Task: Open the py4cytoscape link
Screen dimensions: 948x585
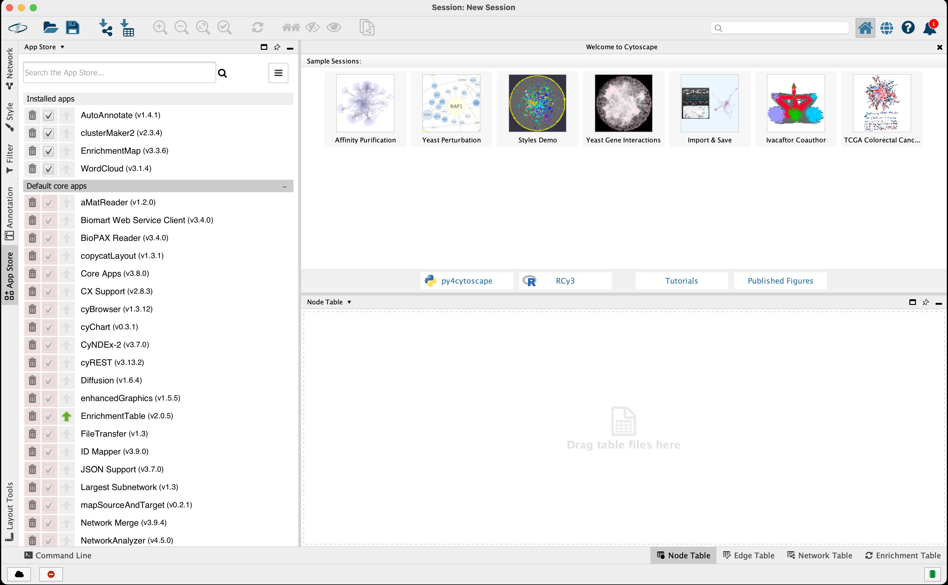Action: click(466, 281)
